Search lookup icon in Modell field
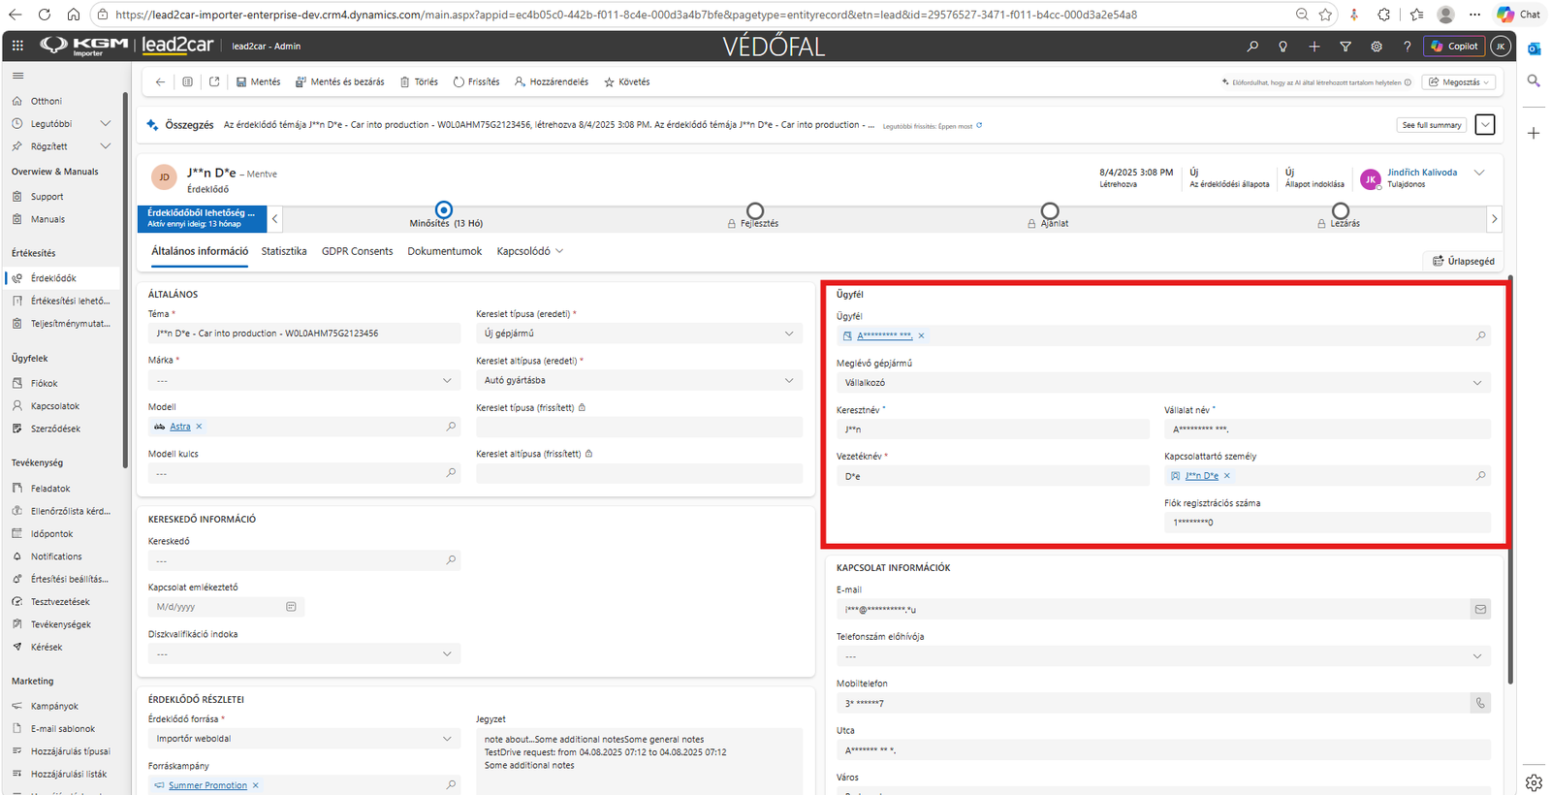1551x795 pixels. (451, 427)
